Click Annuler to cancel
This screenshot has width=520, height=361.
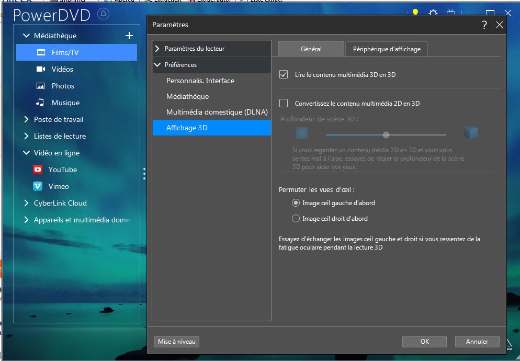point(477,342)
